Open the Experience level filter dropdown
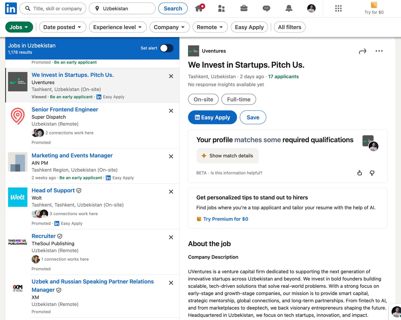Image resolution: width=401 pixels, height=320 pixels. pos(117,27)
